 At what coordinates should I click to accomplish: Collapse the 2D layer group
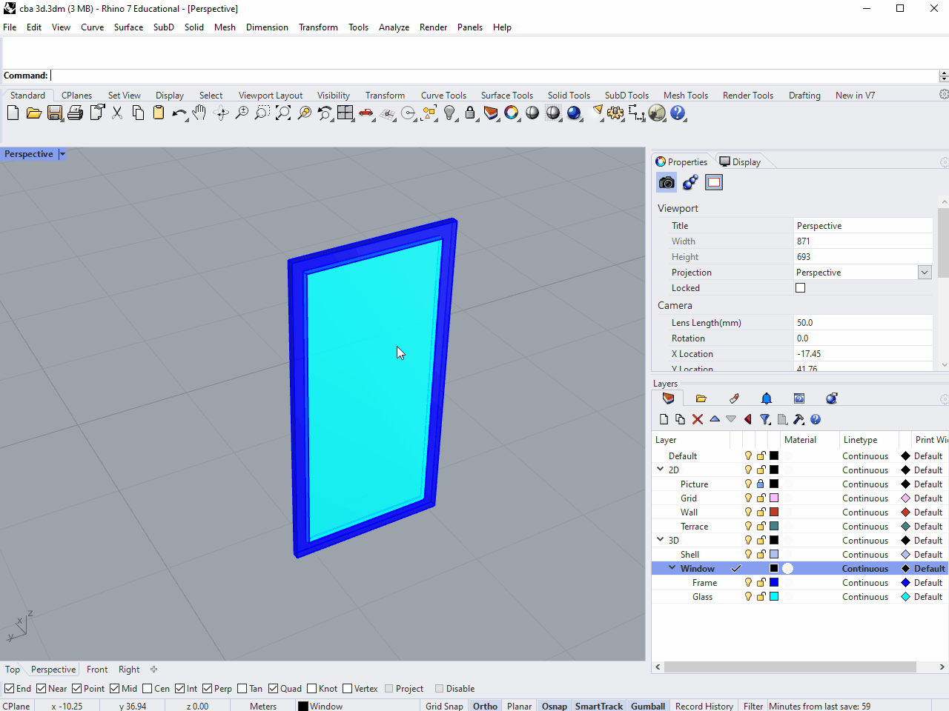tap(661, 470)
